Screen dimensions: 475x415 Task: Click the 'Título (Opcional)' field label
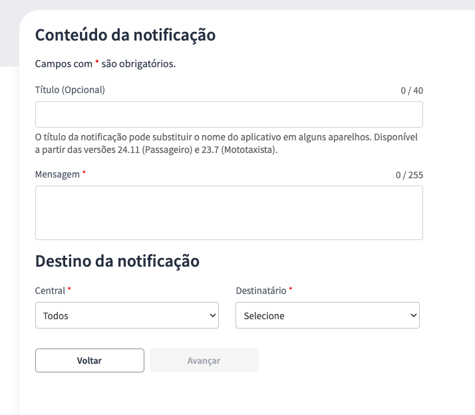[70, 89]
